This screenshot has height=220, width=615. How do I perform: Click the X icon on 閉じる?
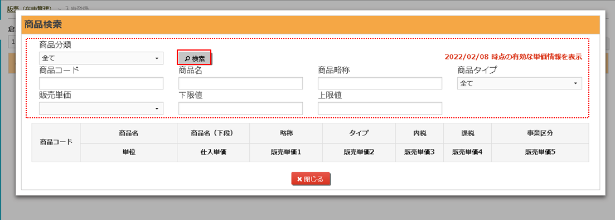click(x=299, y=179)
